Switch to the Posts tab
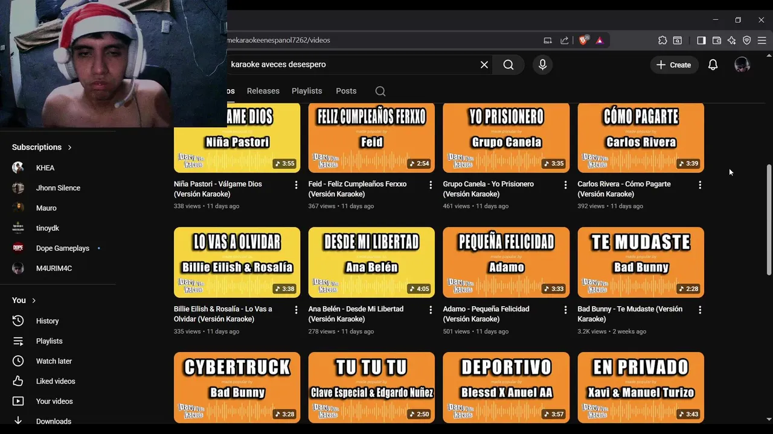773x434 pixels. pos(346,91)
